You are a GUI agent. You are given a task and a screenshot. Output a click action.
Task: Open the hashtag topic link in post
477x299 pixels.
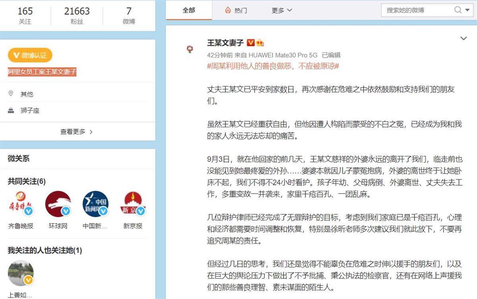pyautogui.click(x=273, y=66)
